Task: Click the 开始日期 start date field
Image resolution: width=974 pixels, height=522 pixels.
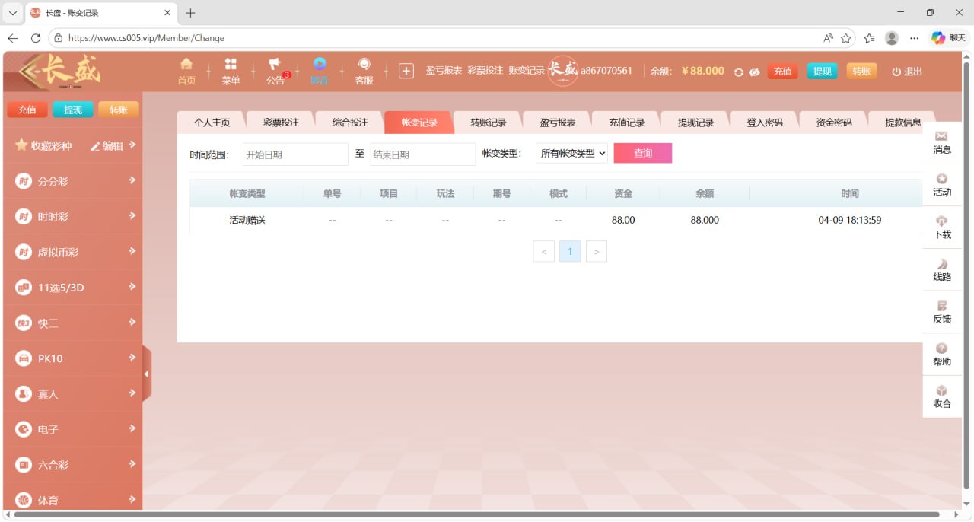Action: click(x=295, y=154)
